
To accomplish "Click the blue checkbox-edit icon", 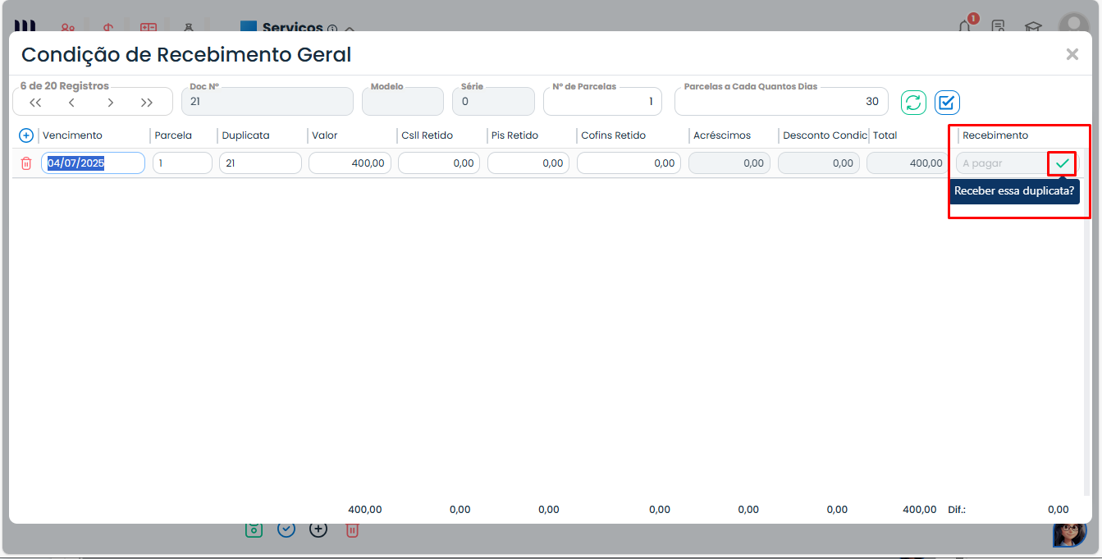I will coord(947,103).
